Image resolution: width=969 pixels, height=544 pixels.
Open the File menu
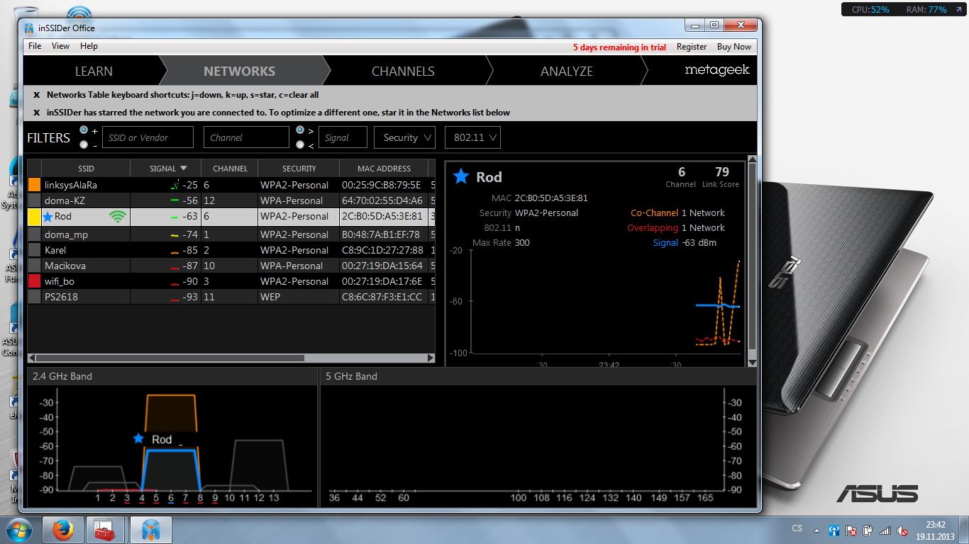point(35,46)
